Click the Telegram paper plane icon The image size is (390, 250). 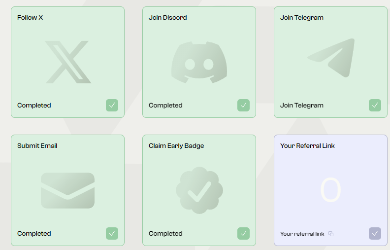[331, 58]
